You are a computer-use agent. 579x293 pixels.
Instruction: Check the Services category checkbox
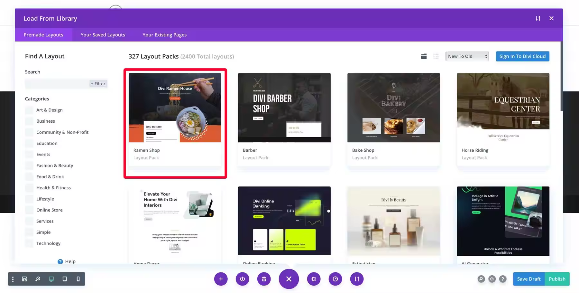(29, 221)
